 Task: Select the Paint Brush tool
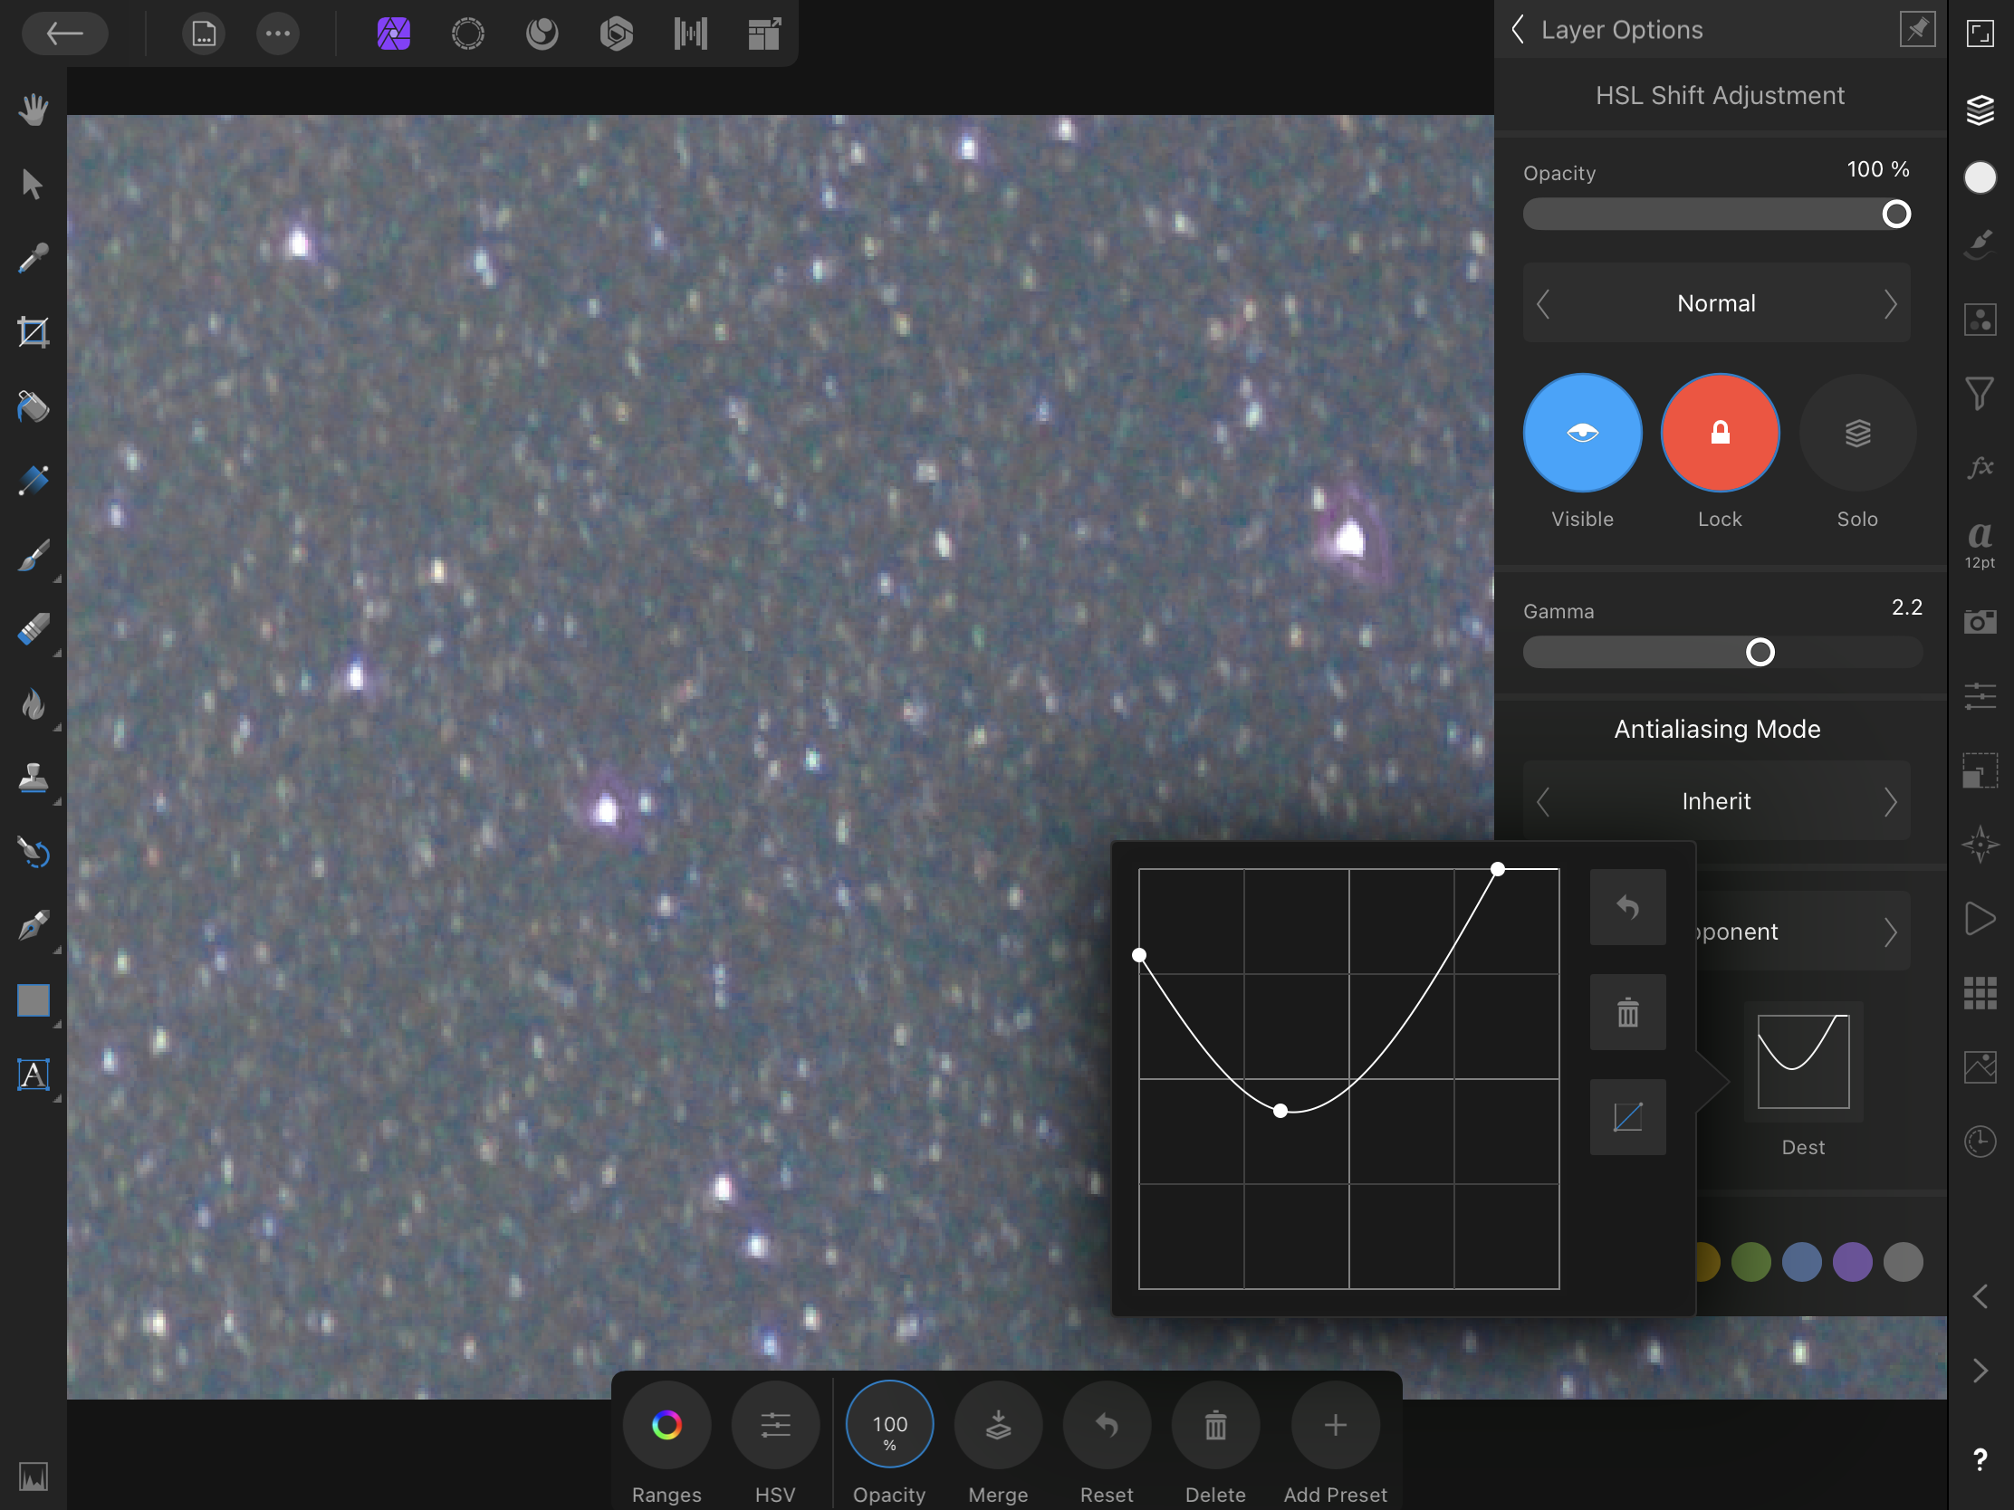pos(34,555)
